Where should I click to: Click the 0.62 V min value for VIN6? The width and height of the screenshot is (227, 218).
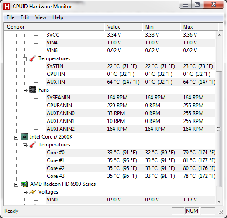pyautogui.click(x=152, y=51)
